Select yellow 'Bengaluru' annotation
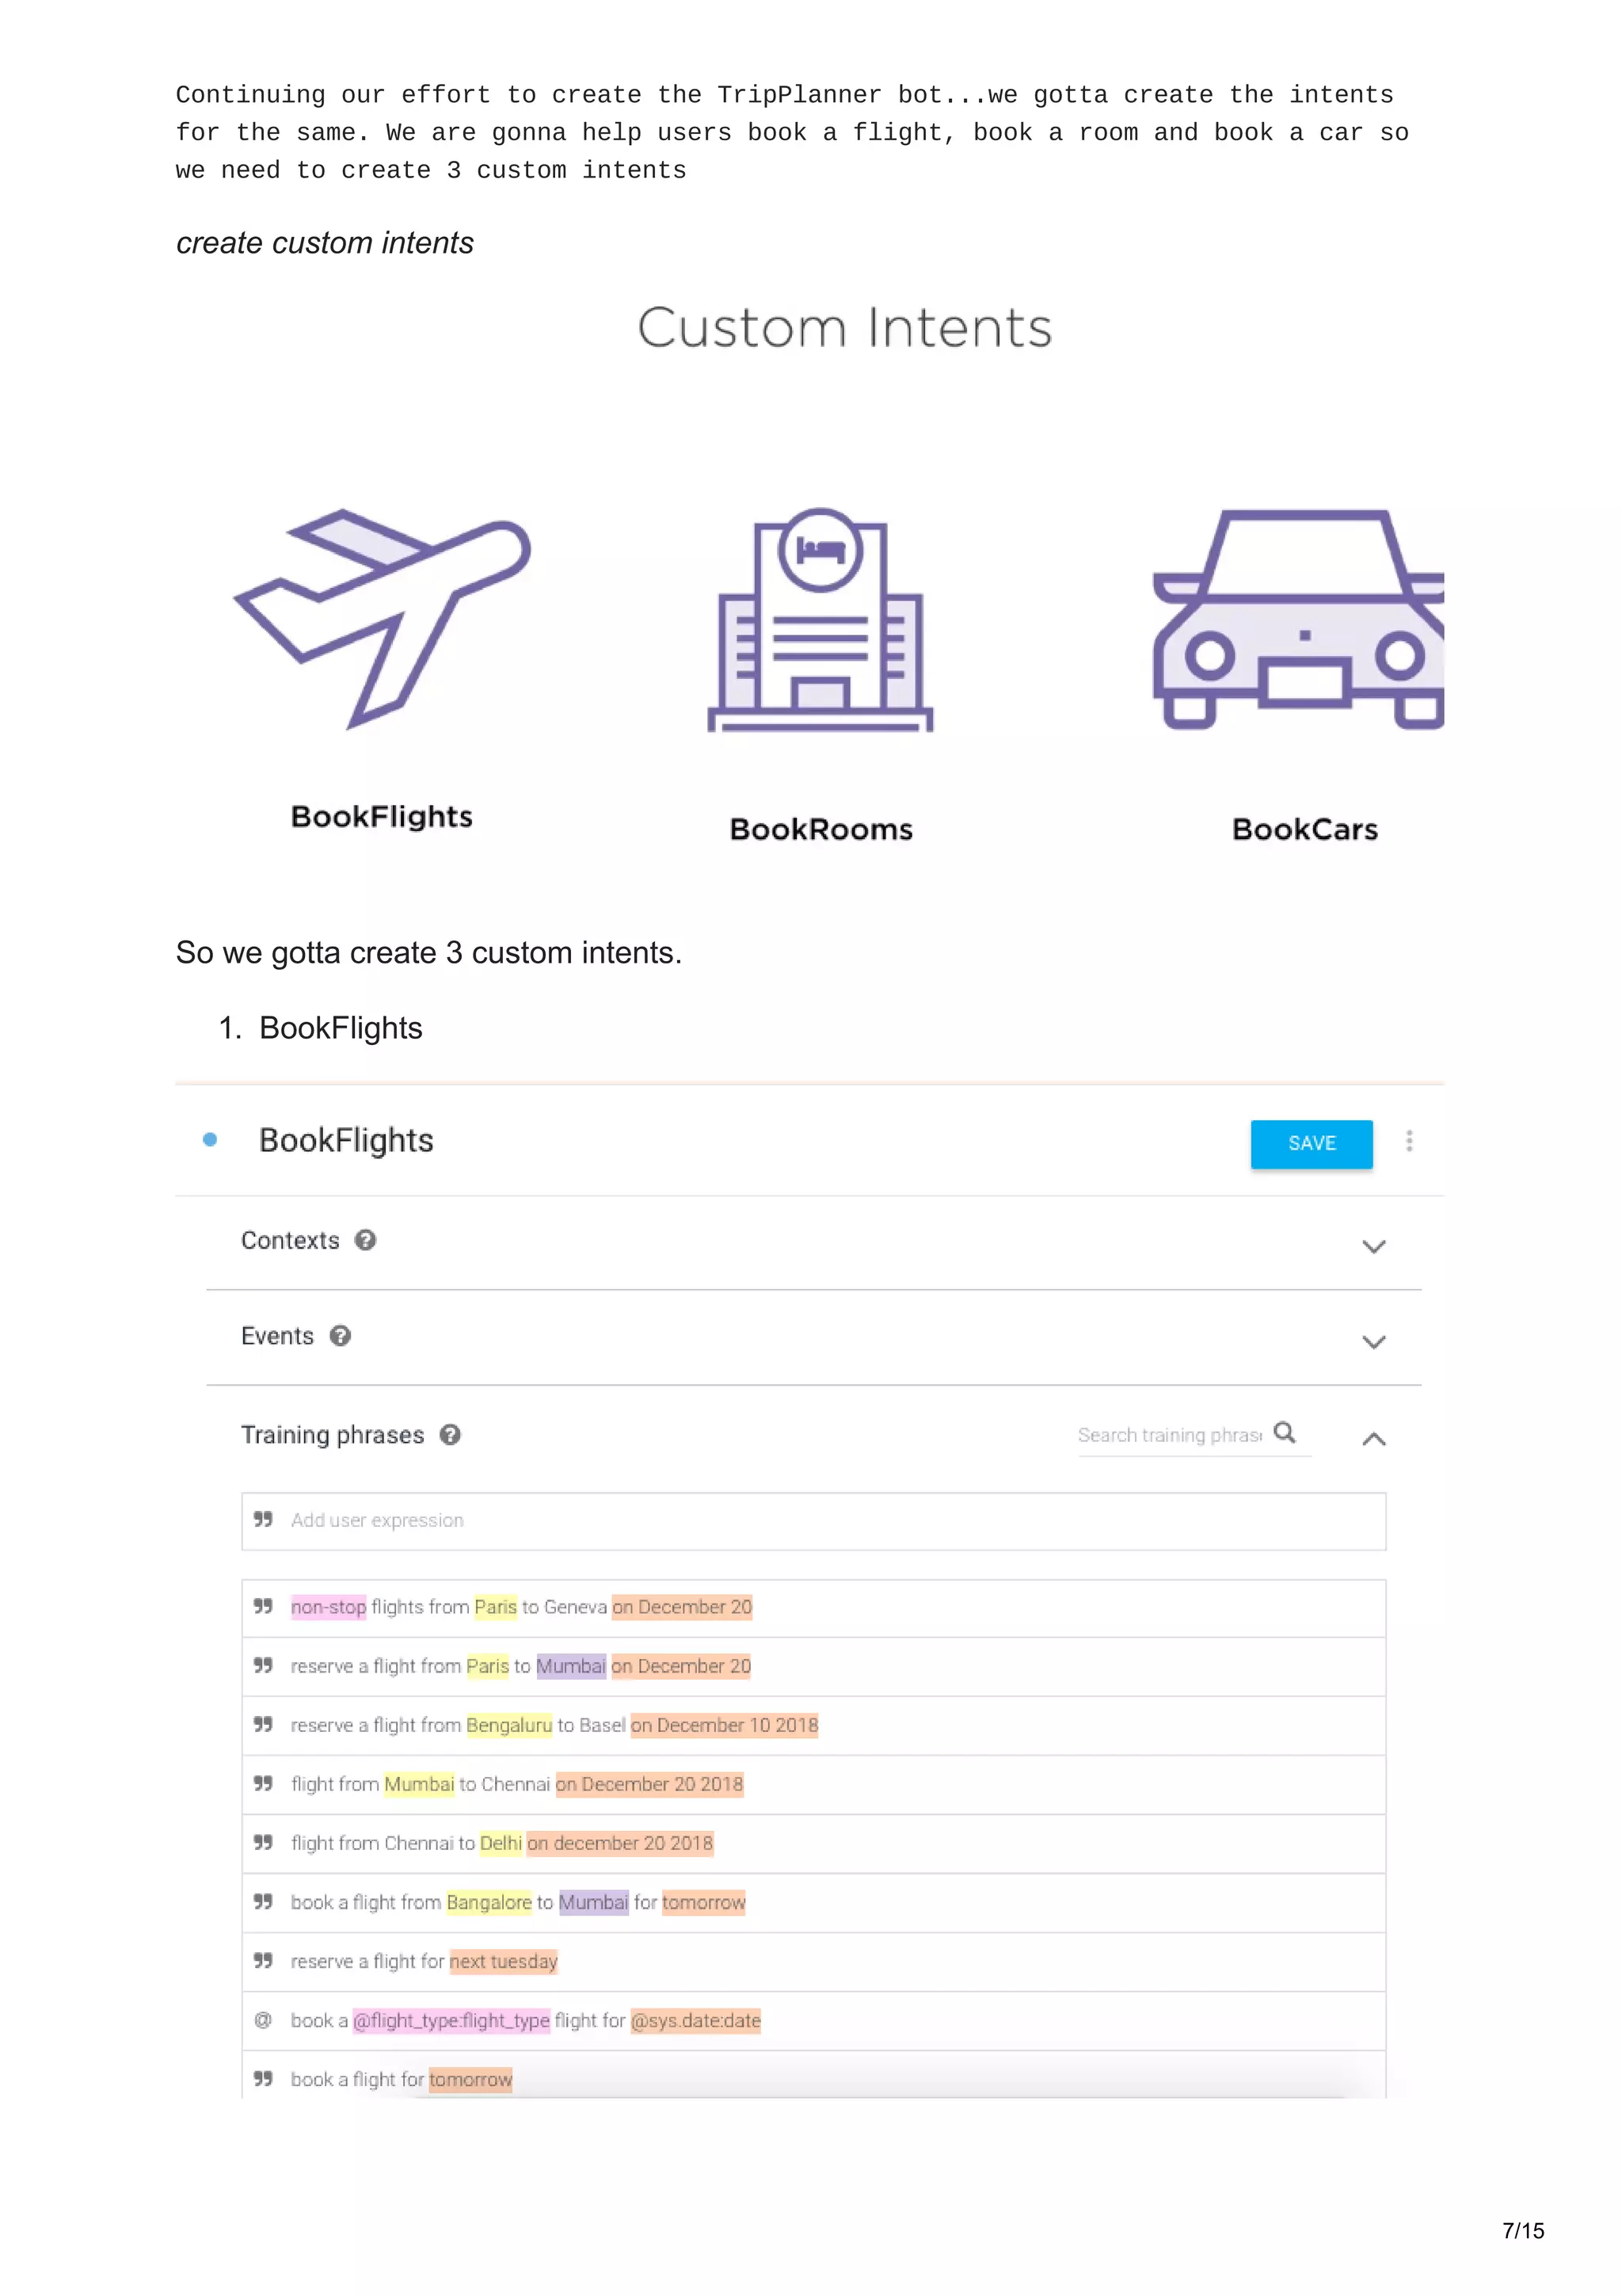1622x2296 pixels. click(x=508, y=1725)
